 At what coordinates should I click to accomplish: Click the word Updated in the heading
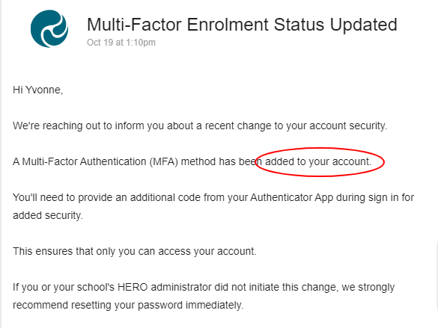[364, 25]
